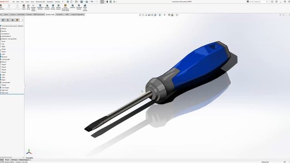
Task: Switch to the Surfaces tab
Action: tap(13, 14)
